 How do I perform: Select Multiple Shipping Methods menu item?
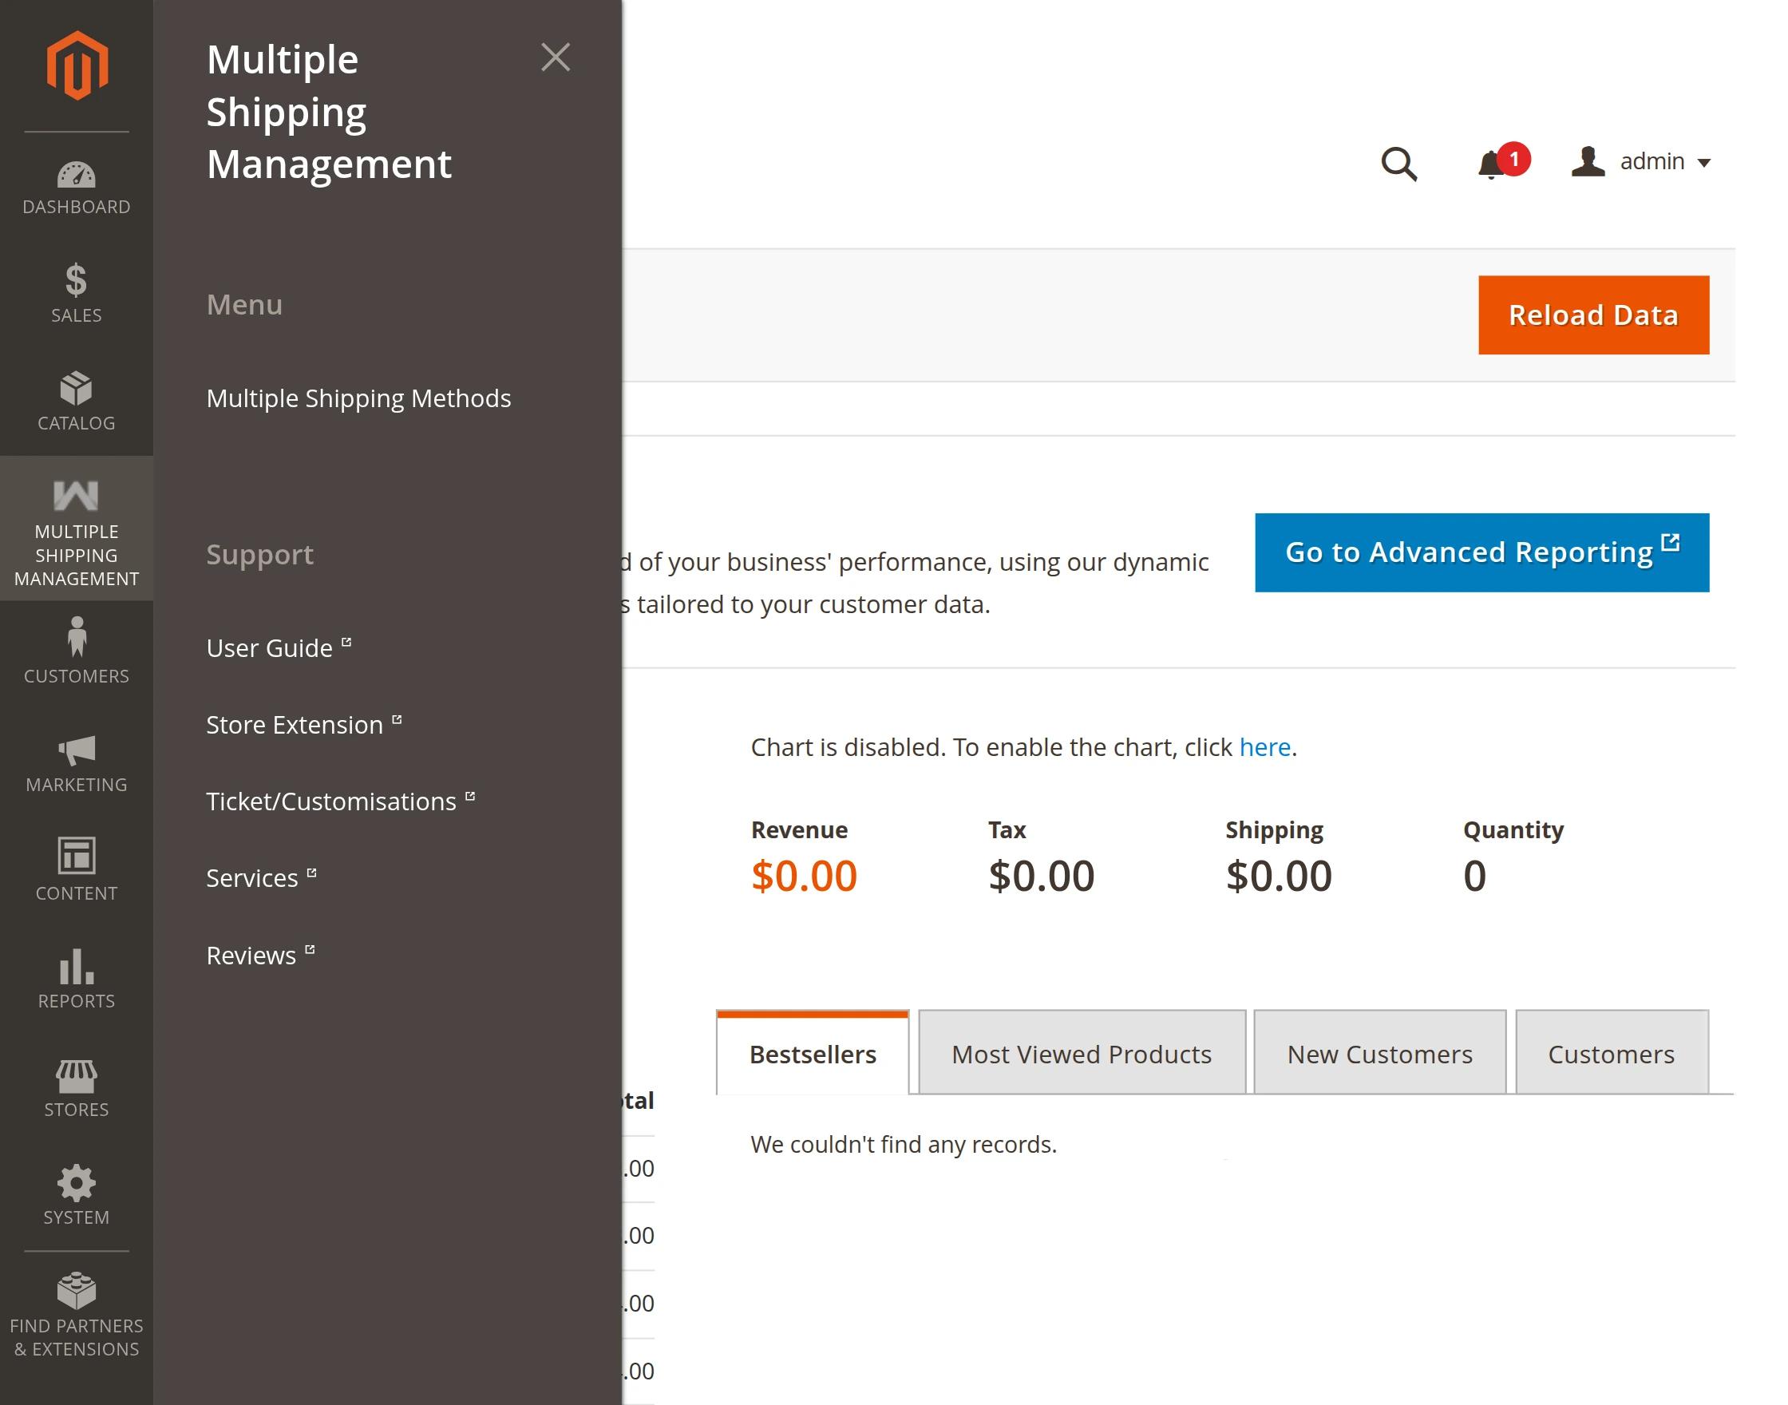click(x=358, y=398)
